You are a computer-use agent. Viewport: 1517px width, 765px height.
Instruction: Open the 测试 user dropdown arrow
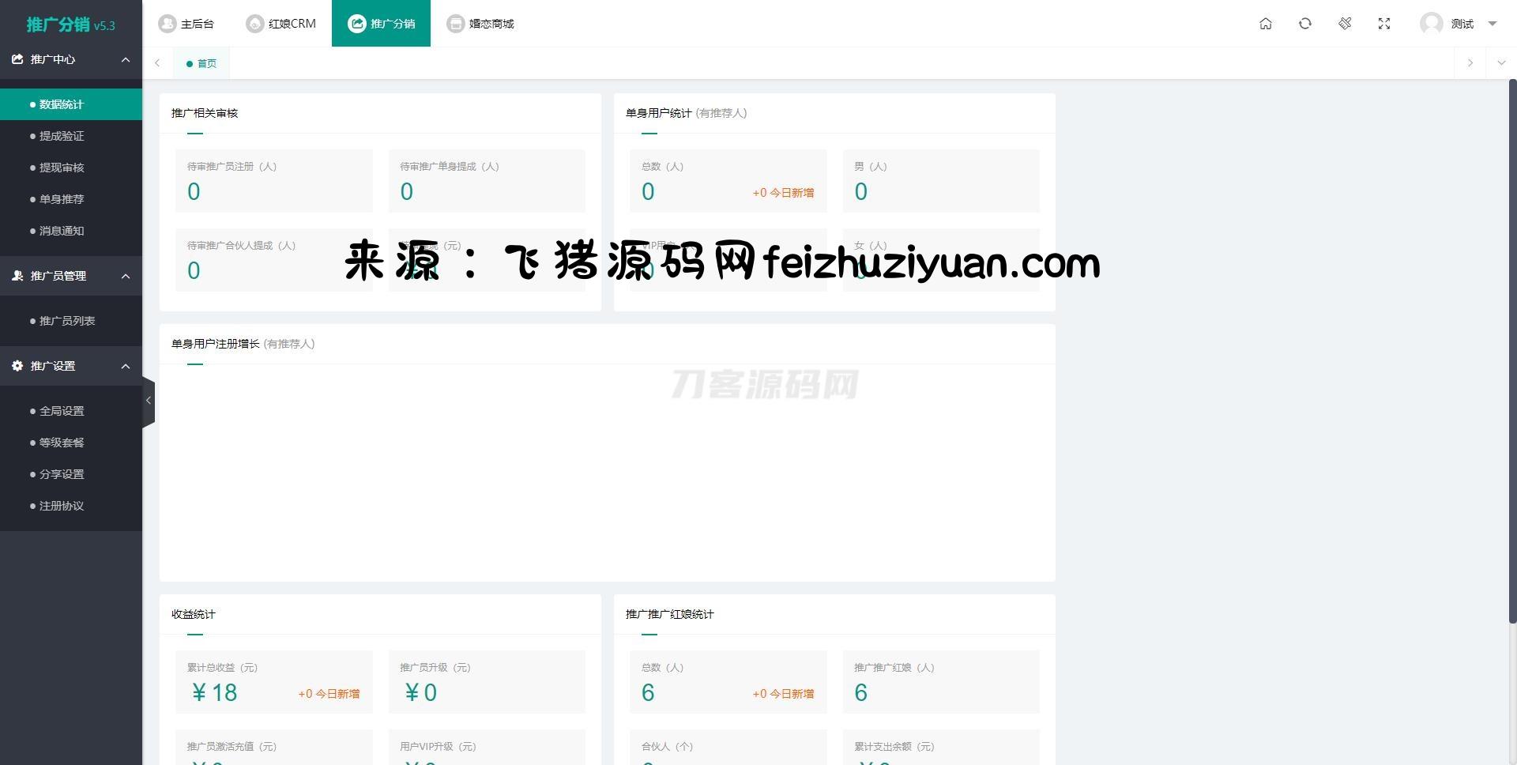pos(1493,24)
